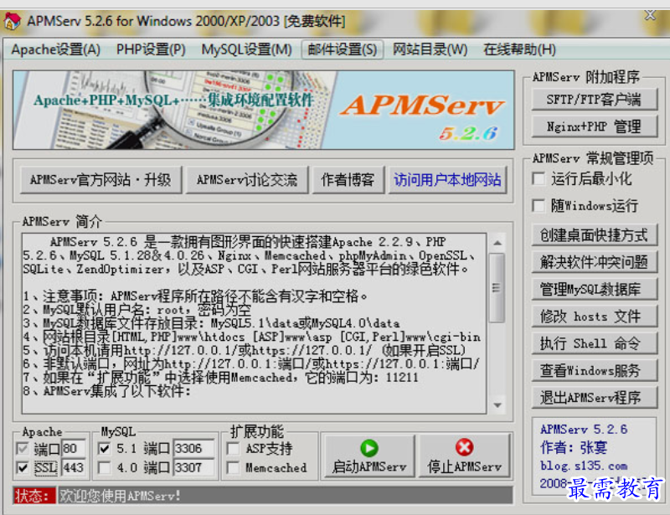Enable ASP支持 checkbox

click(233, 448)
